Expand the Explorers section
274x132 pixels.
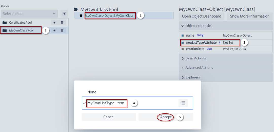pos(226,77)
